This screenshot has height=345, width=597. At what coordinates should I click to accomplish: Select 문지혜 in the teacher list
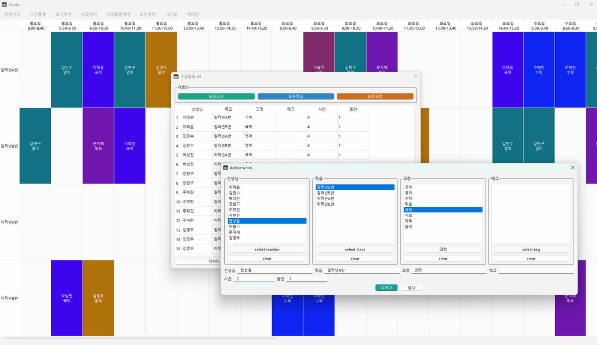click(x=267, y=232)
